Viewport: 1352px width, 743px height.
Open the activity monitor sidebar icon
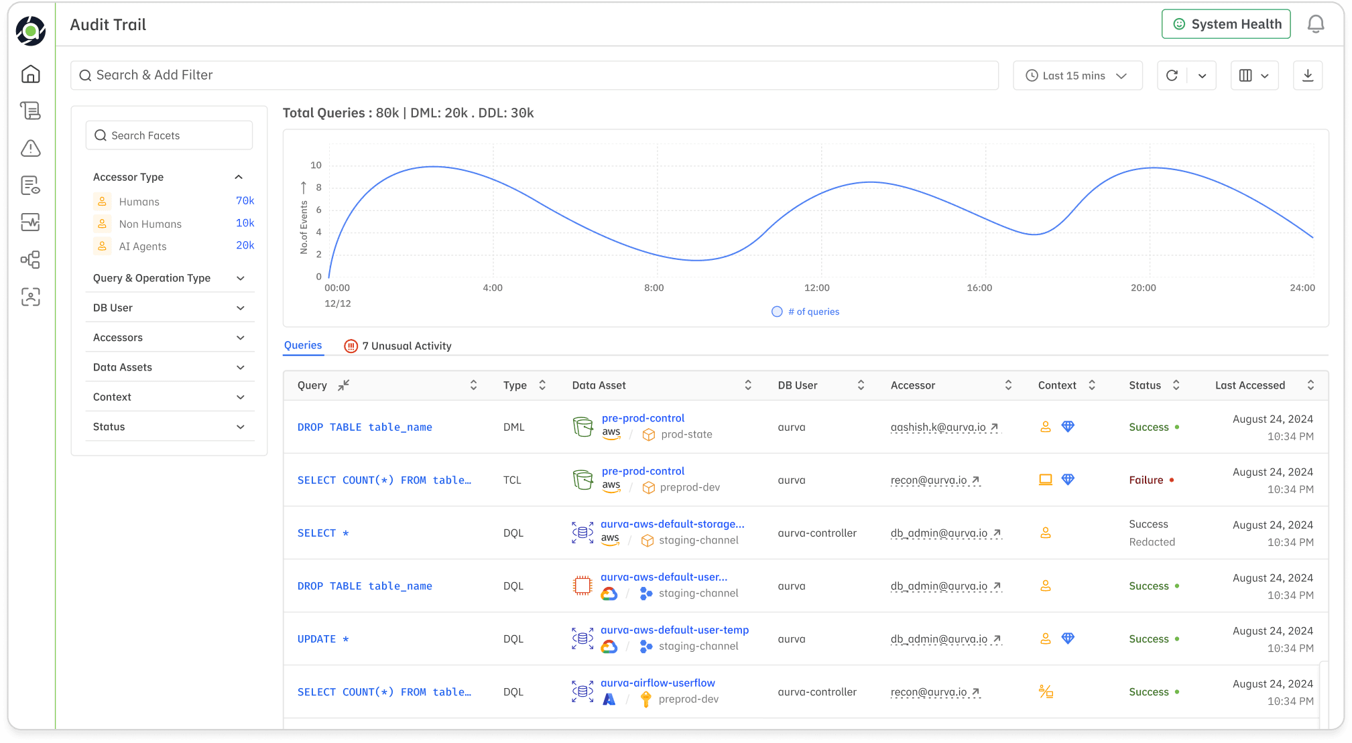click(31, 222)
